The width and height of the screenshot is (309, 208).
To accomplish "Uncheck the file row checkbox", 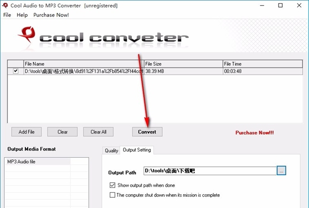I will (15, 71).
